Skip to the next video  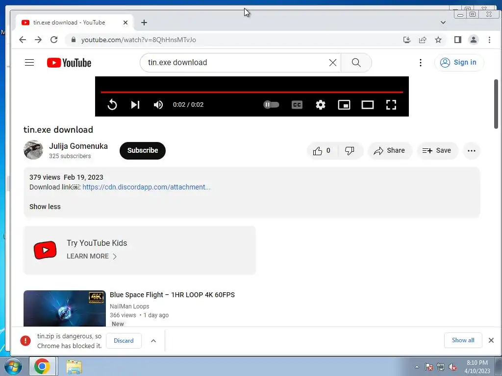135,105
